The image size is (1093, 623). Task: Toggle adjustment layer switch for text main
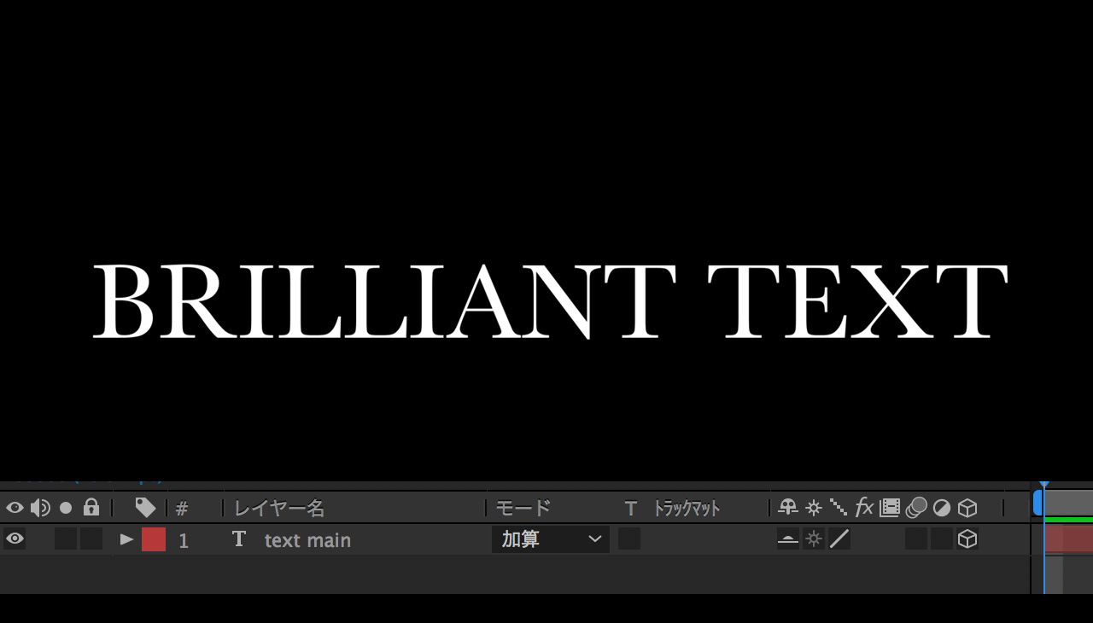pos(942,539)
